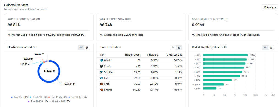The height and width of the screenshot is (107, 279).
Task: Switch Tier Distribution to table view
Action: 173,48
